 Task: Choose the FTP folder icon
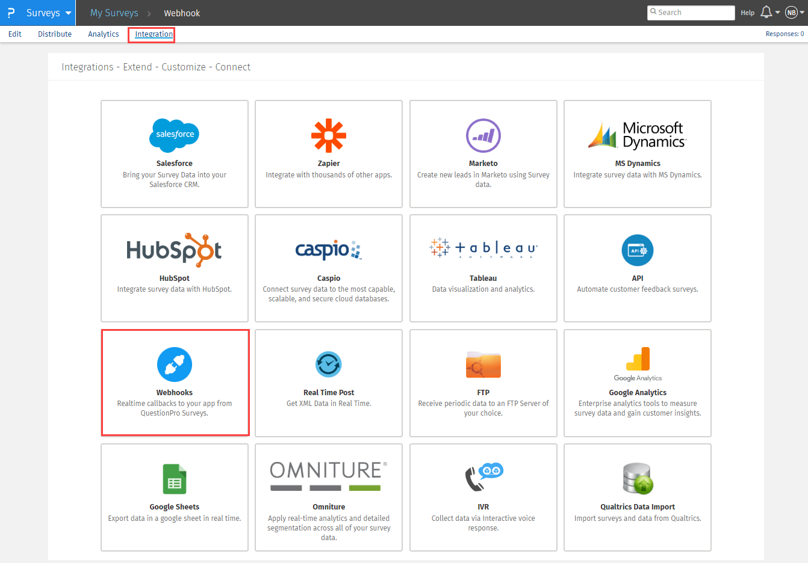[483, 365]
